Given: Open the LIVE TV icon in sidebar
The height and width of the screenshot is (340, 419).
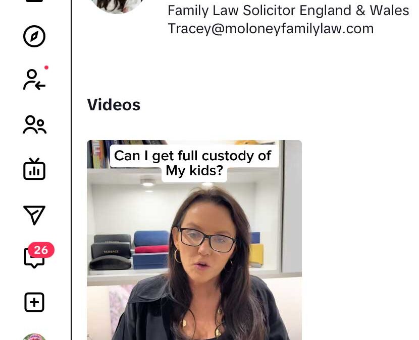Looking at the screenshot, I should tap(34, 169).
